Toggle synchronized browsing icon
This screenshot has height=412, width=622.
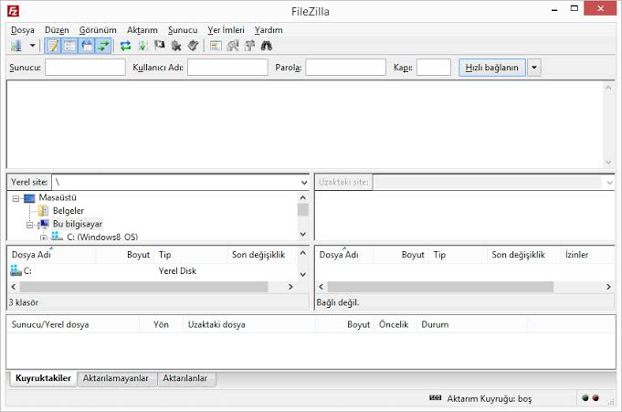[249, 46]
